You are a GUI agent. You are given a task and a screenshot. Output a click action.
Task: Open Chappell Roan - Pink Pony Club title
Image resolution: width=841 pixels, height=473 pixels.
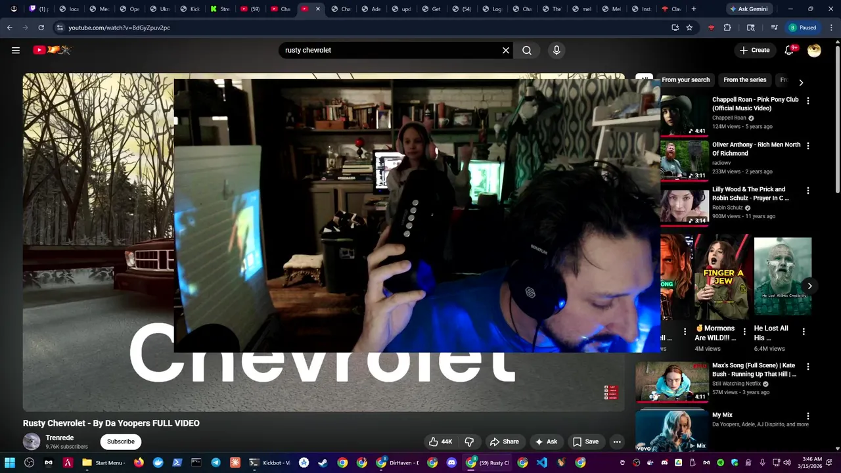(756, 104)
